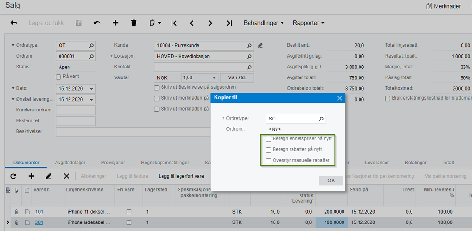Switch to the Avgiftsdetaljer tab
472x231 pixels.
pos(70,163)
